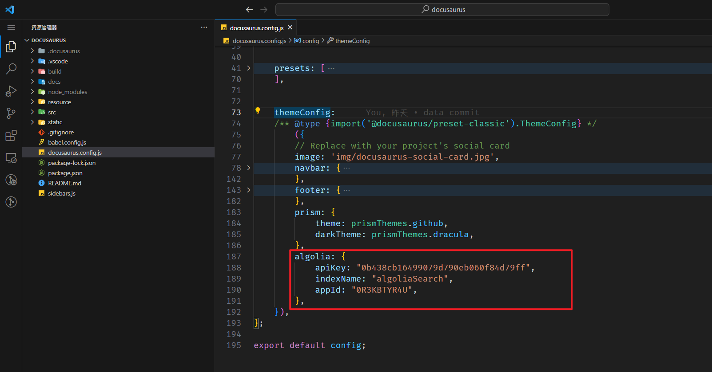The height and width of the screenshot is (372, 712).
Task: Expand the .vscode folder
Action: pyautogui.click(x=32, y=61)
